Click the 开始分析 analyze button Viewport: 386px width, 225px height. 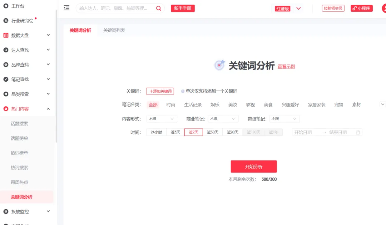pyautogui.click(x=254, y=166)
